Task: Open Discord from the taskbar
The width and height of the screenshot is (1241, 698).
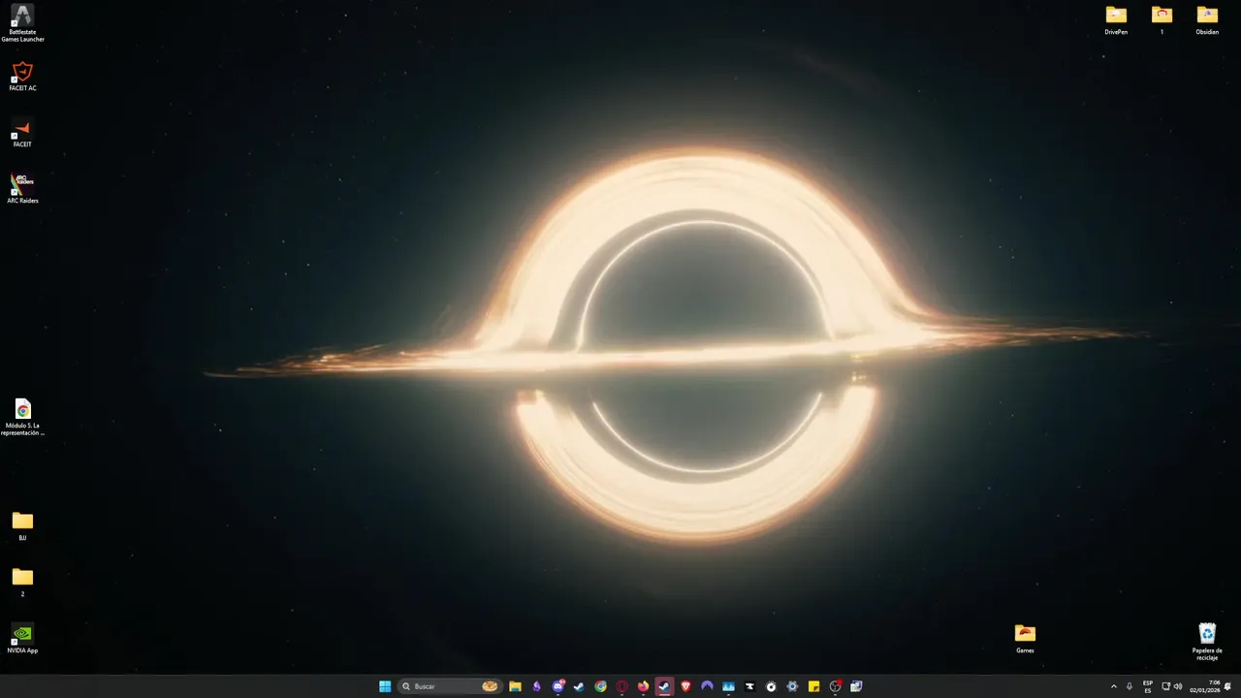Action: [558, 686]
